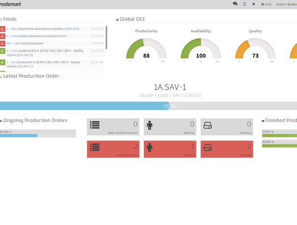Click the machine drive icon on red Stopped card
The width and height of the screenshot is (297, 225).
[x=207, y=147]
